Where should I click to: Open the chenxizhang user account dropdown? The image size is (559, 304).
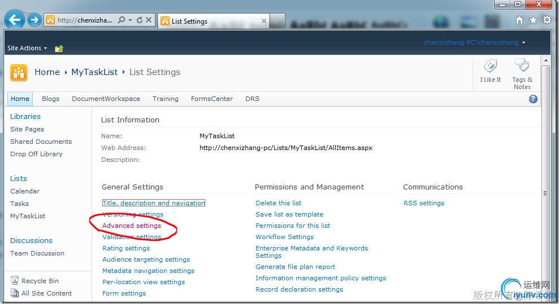point(474,43)
